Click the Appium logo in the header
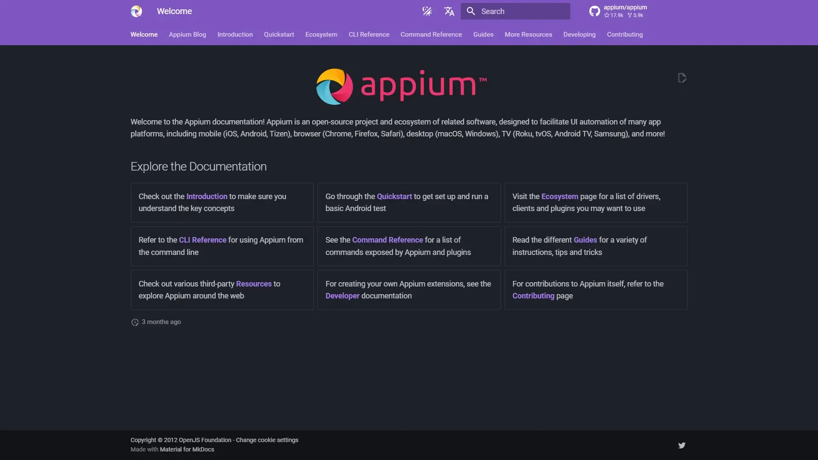 point(136,11)
